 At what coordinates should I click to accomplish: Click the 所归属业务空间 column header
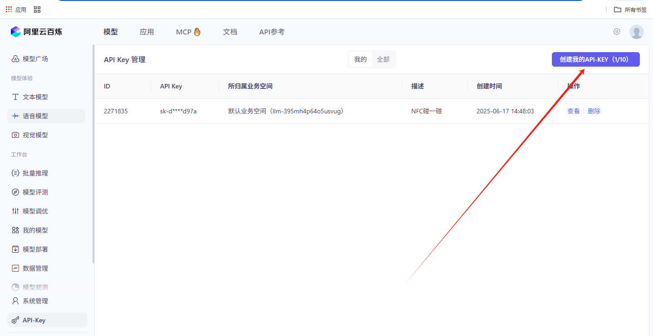[250, 86]
